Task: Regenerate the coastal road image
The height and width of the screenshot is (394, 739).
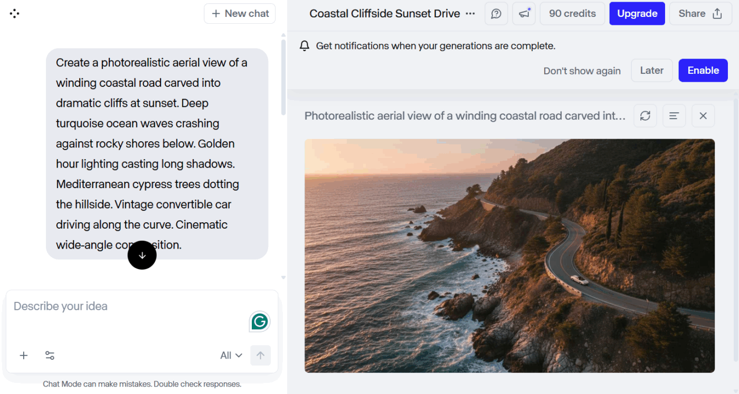Action: click(x=645, y=115)
